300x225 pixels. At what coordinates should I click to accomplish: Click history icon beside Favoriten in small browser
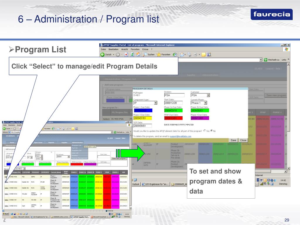coord(53,129)
